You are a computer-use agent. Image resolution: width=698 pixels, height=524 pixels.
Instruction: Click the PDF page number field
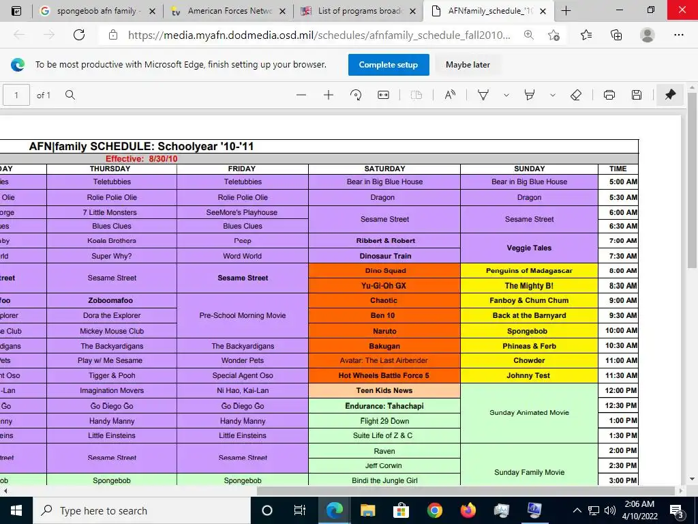(16, 95)
